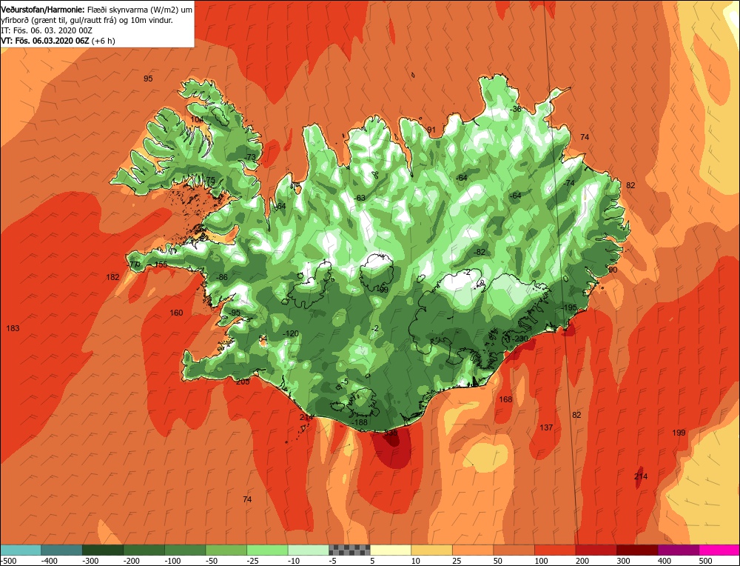The image size is (740, 566).
Task: Click the '-300' legend scale label
Action: click(x=90, y=561)
